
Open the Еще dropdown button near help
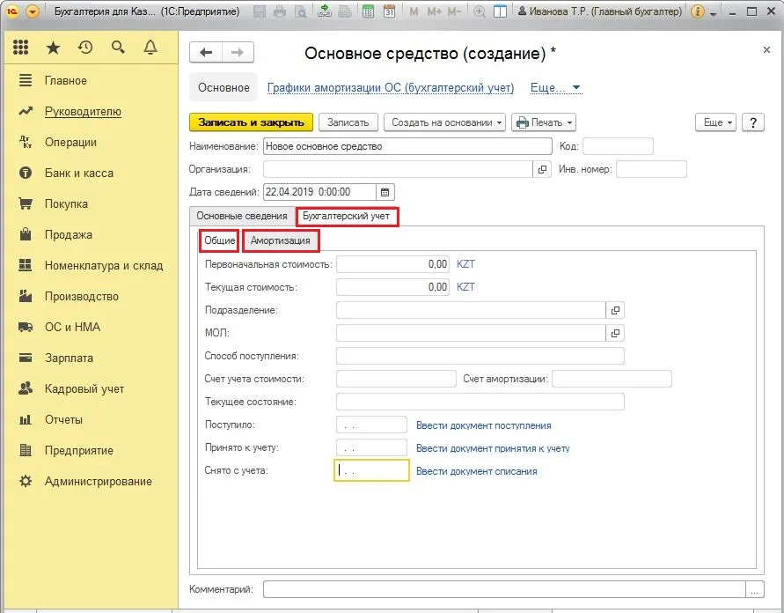(715, 122)
